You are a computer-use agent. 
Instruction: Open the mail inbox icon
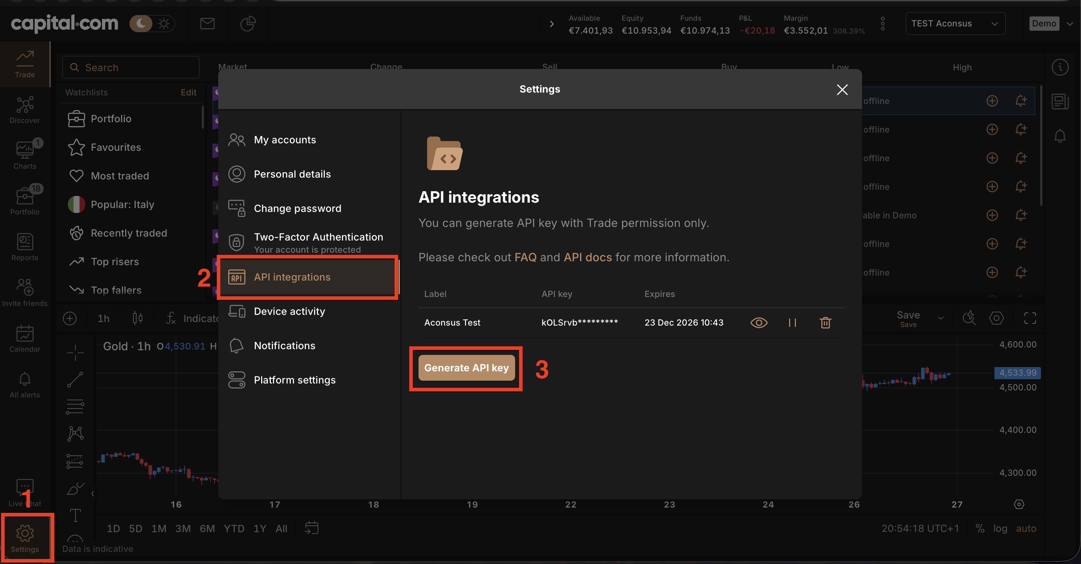pos(207,24)
